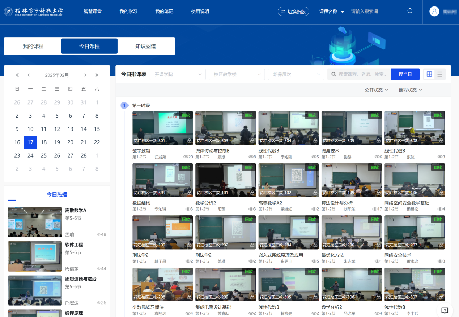Click the eye view-count icon next to 孟瑜
The height and width of the screenshot is (317, 459).
point(98,234)
